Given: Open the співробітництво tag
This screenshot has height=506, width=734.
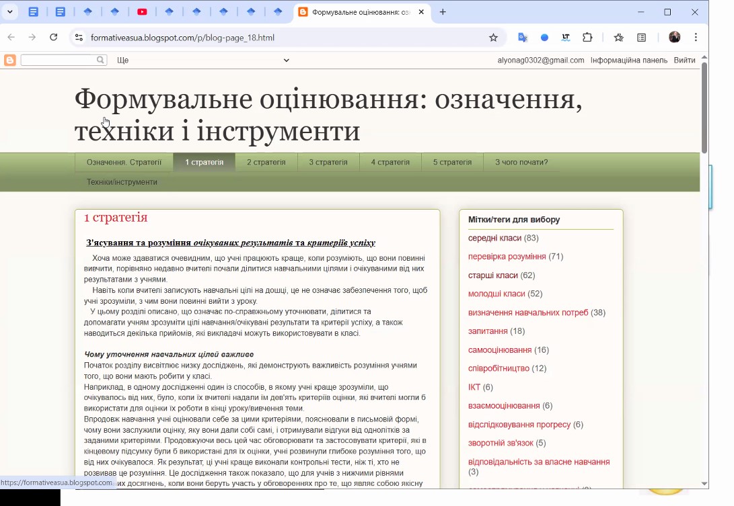Looking at the screenshot, I should click(x=499, y=368).
